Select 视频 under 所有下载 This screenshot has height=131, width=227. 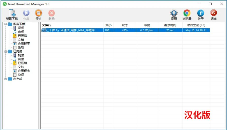point(21,28)
